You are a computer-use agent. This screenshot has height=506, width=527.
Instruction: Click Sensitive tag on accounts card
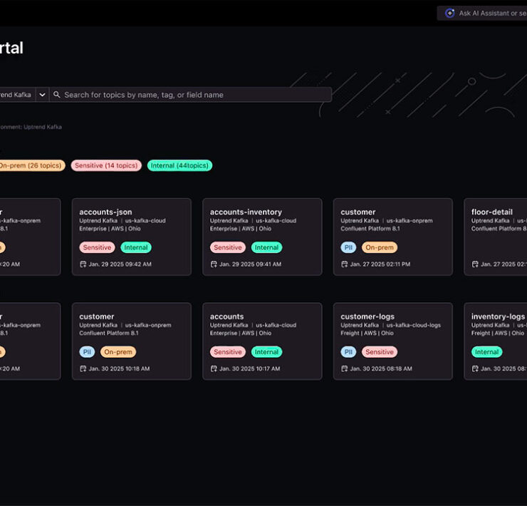(x=228, y=352)
